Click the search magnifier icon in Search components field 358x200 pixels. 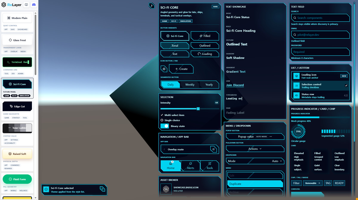[x=295, y=18]
